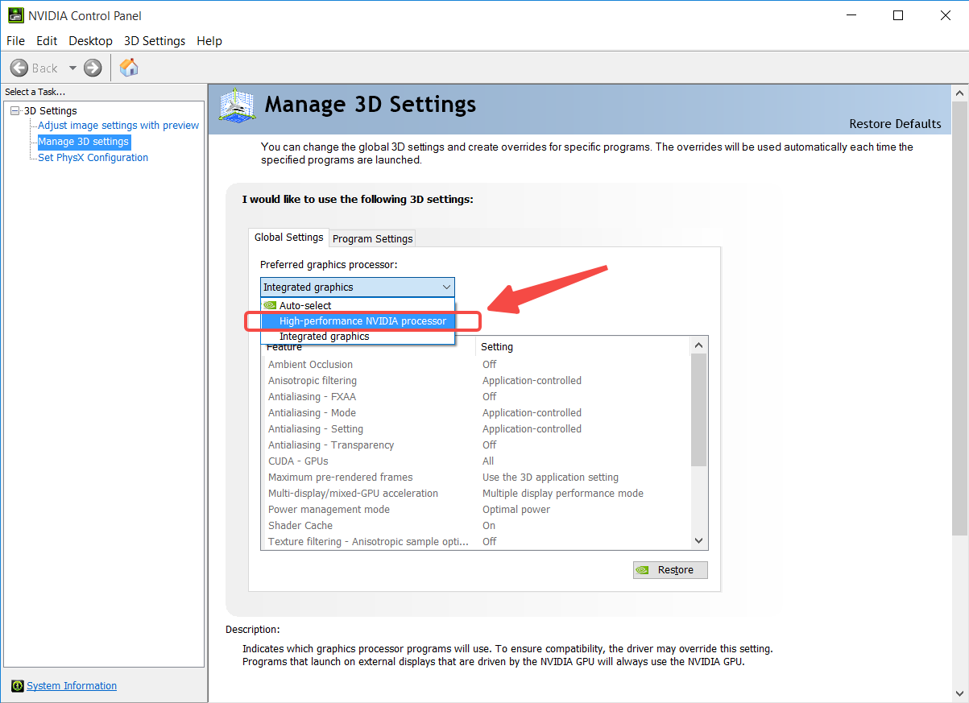Select Texture filtering - Anisotropic sample row
This screenshot has height=703, width=969.
(x=475, y=542)
